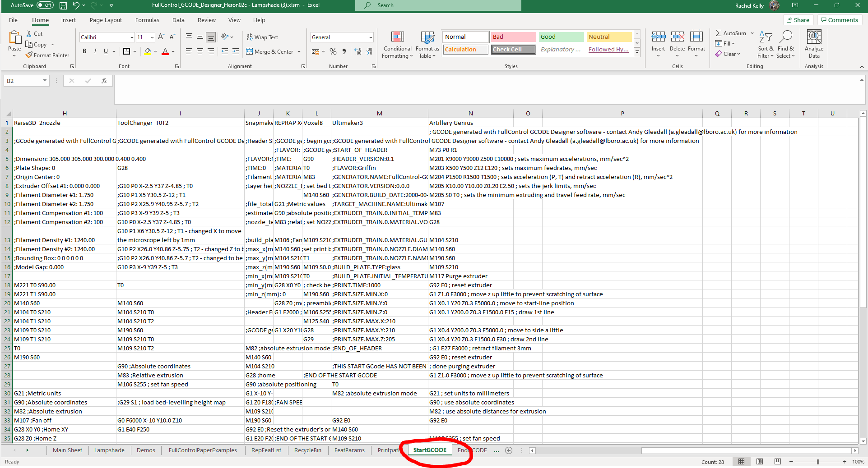Open the File menu
The height and width of the screenshot is (468, 868).
[x=13, y=20]
